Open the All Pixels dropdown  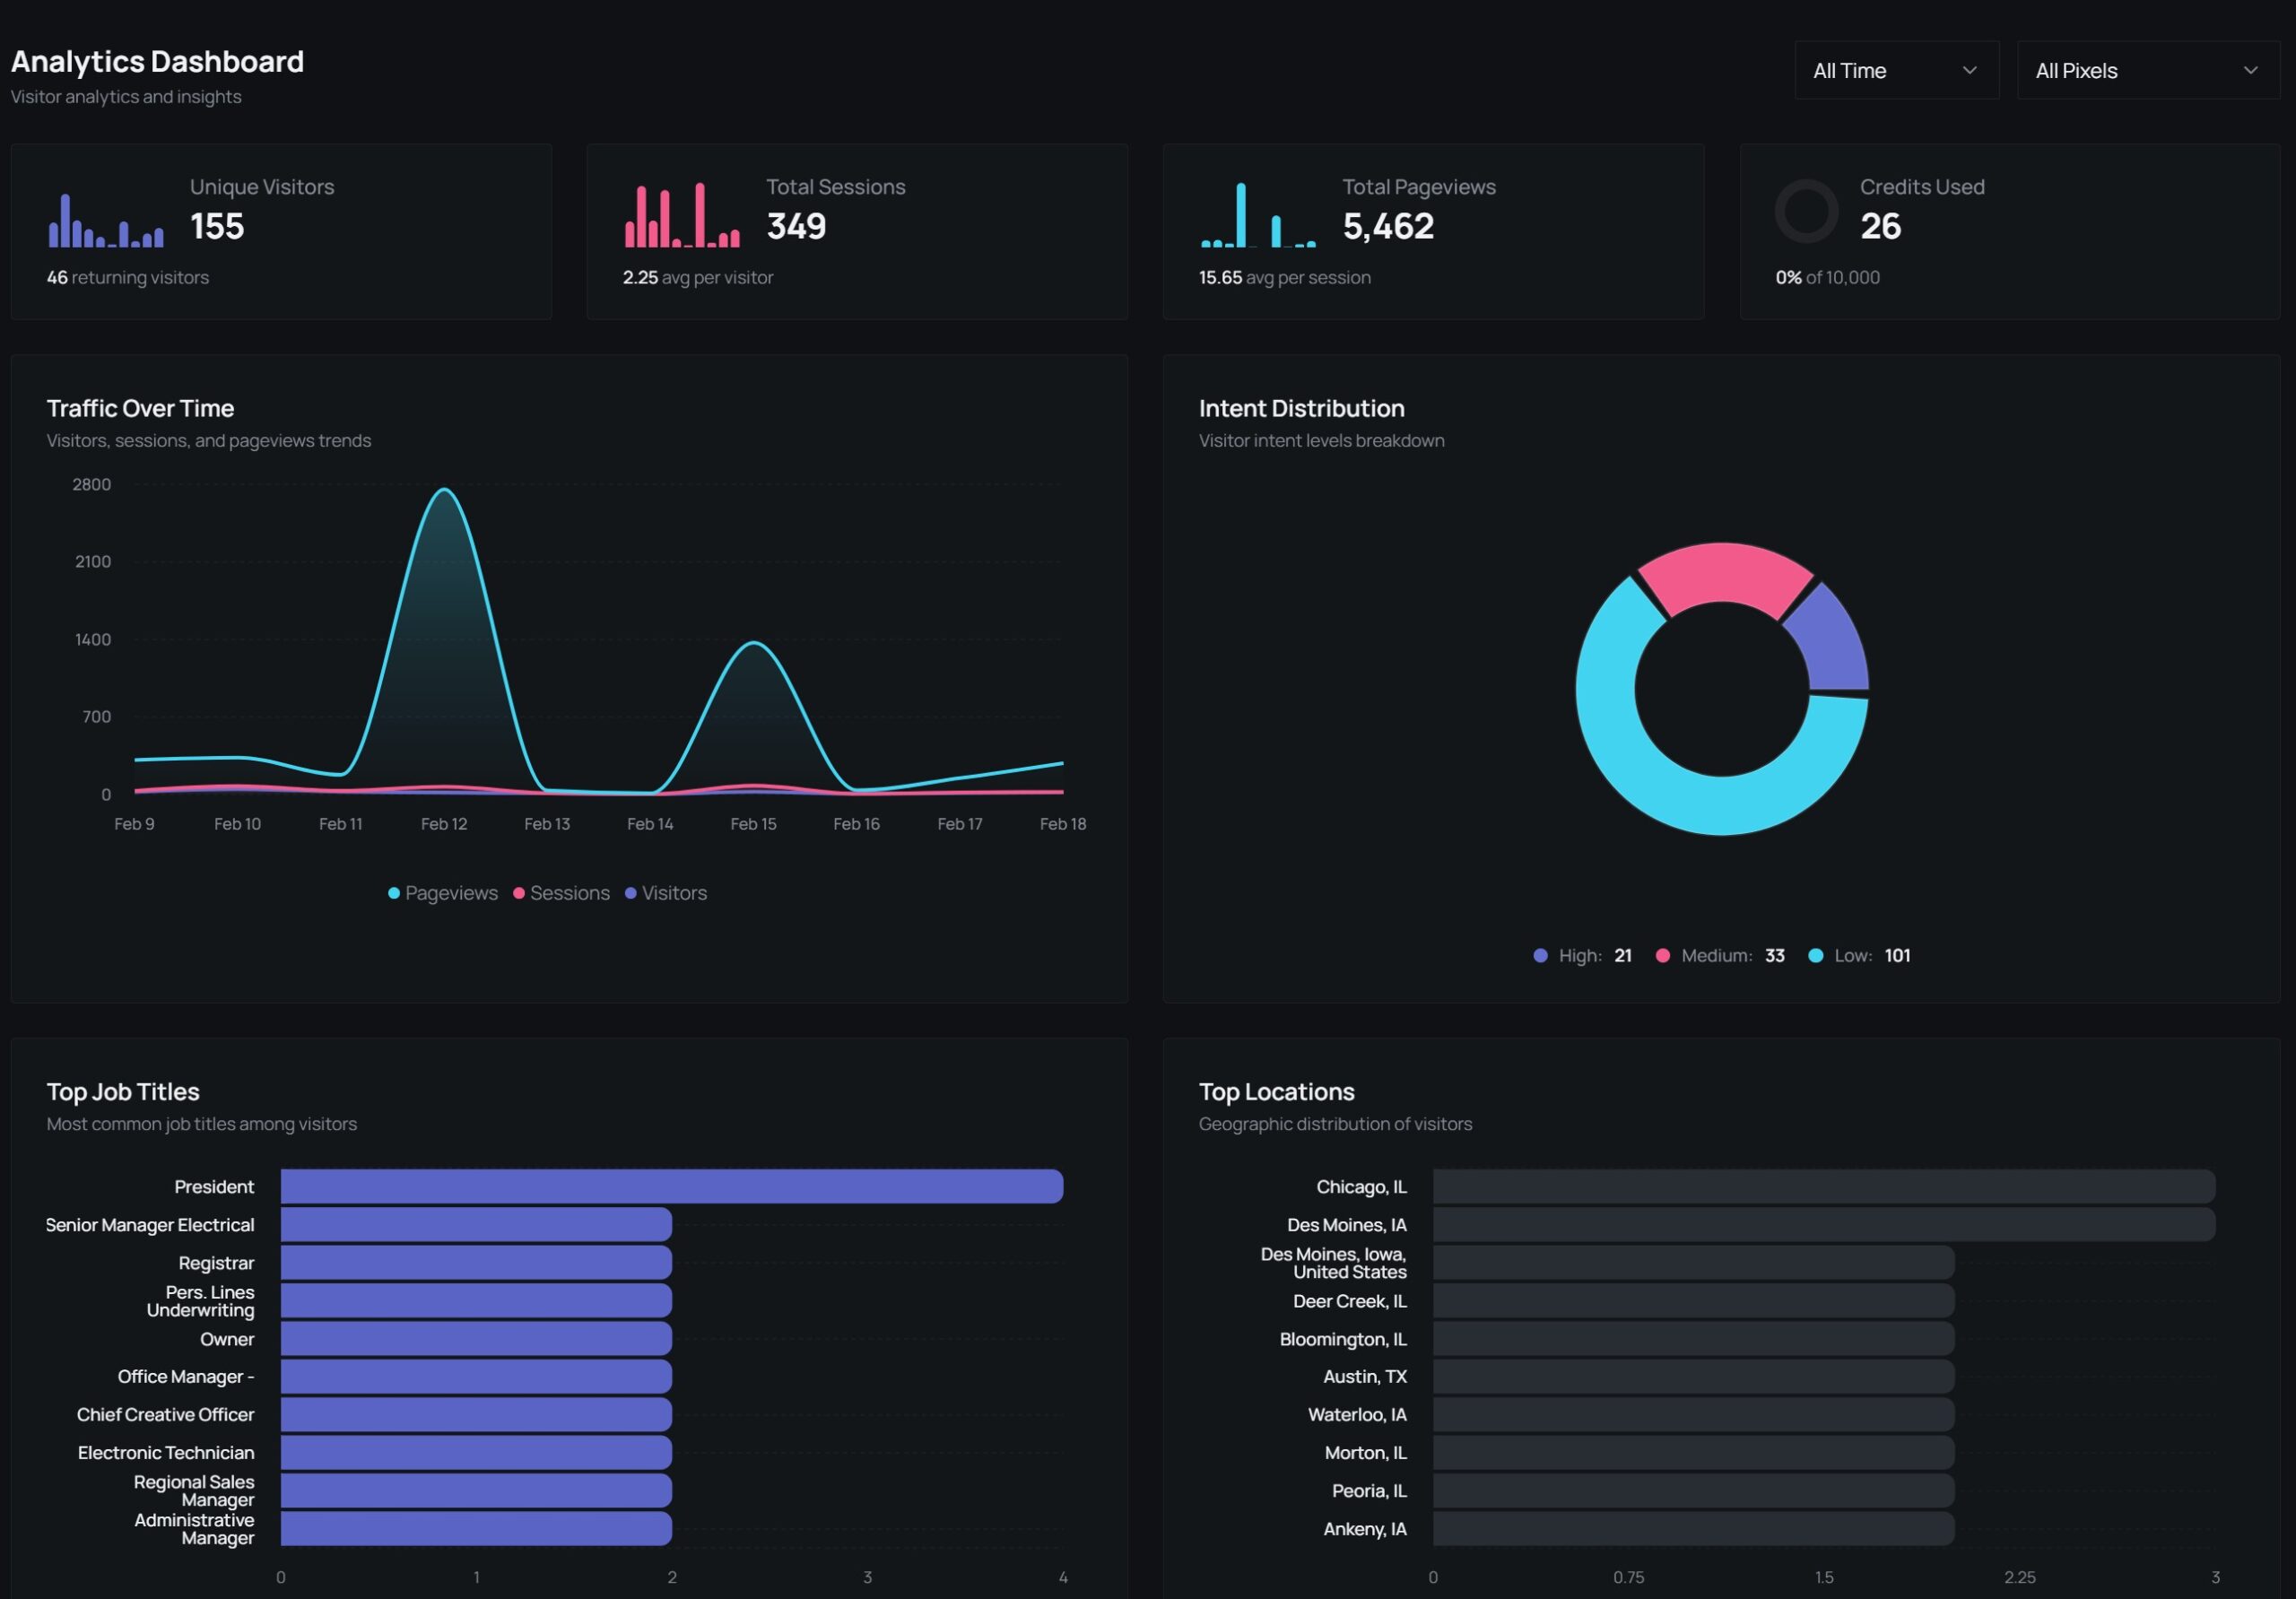point(2146,70)
